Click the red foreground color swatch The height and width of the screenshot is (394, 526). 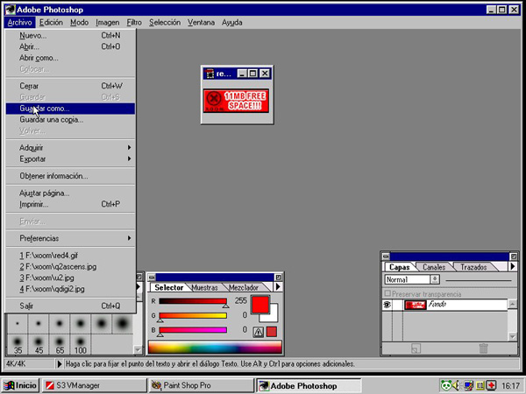point(260,305)
